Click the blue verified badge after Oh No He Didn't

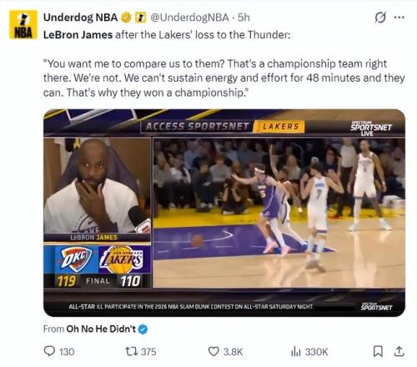(143, 329)
